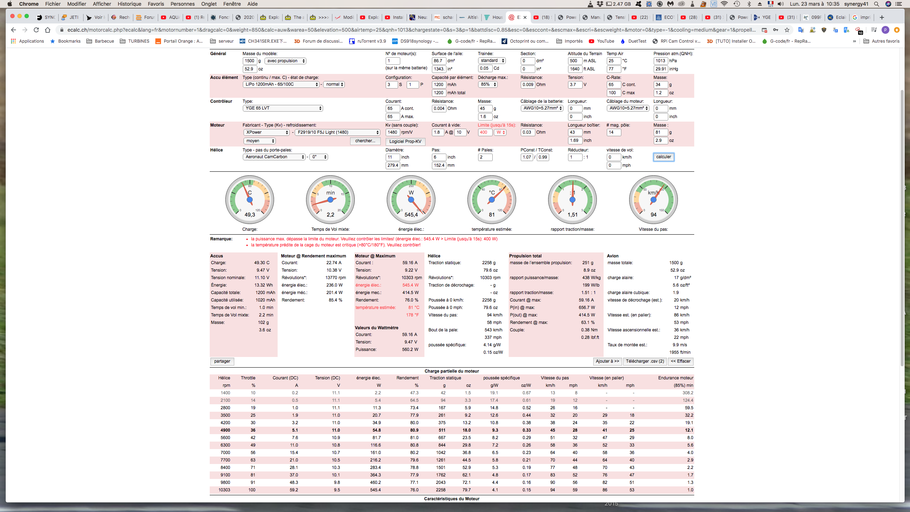Image resolution: width=910 pixels, height=512 pixels.
Task: Open the Historique menu
Action: 129,4
